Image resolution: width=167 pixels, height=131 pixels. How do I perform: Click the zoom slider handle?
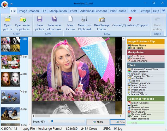point(52,121)
